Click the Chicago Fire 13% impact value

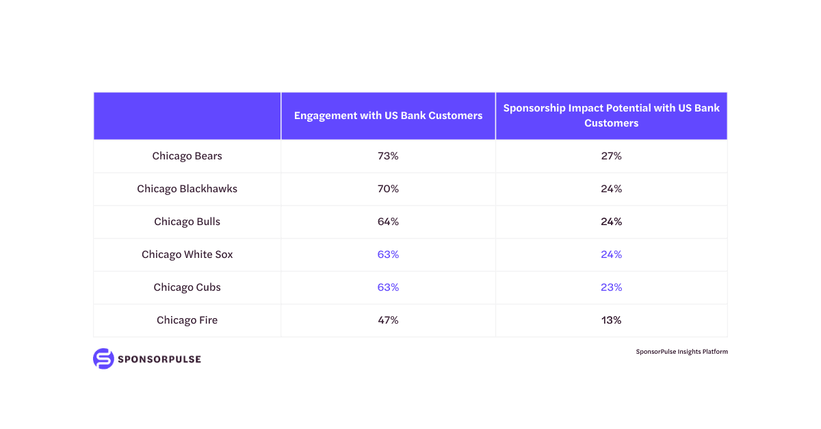point(611,320)
